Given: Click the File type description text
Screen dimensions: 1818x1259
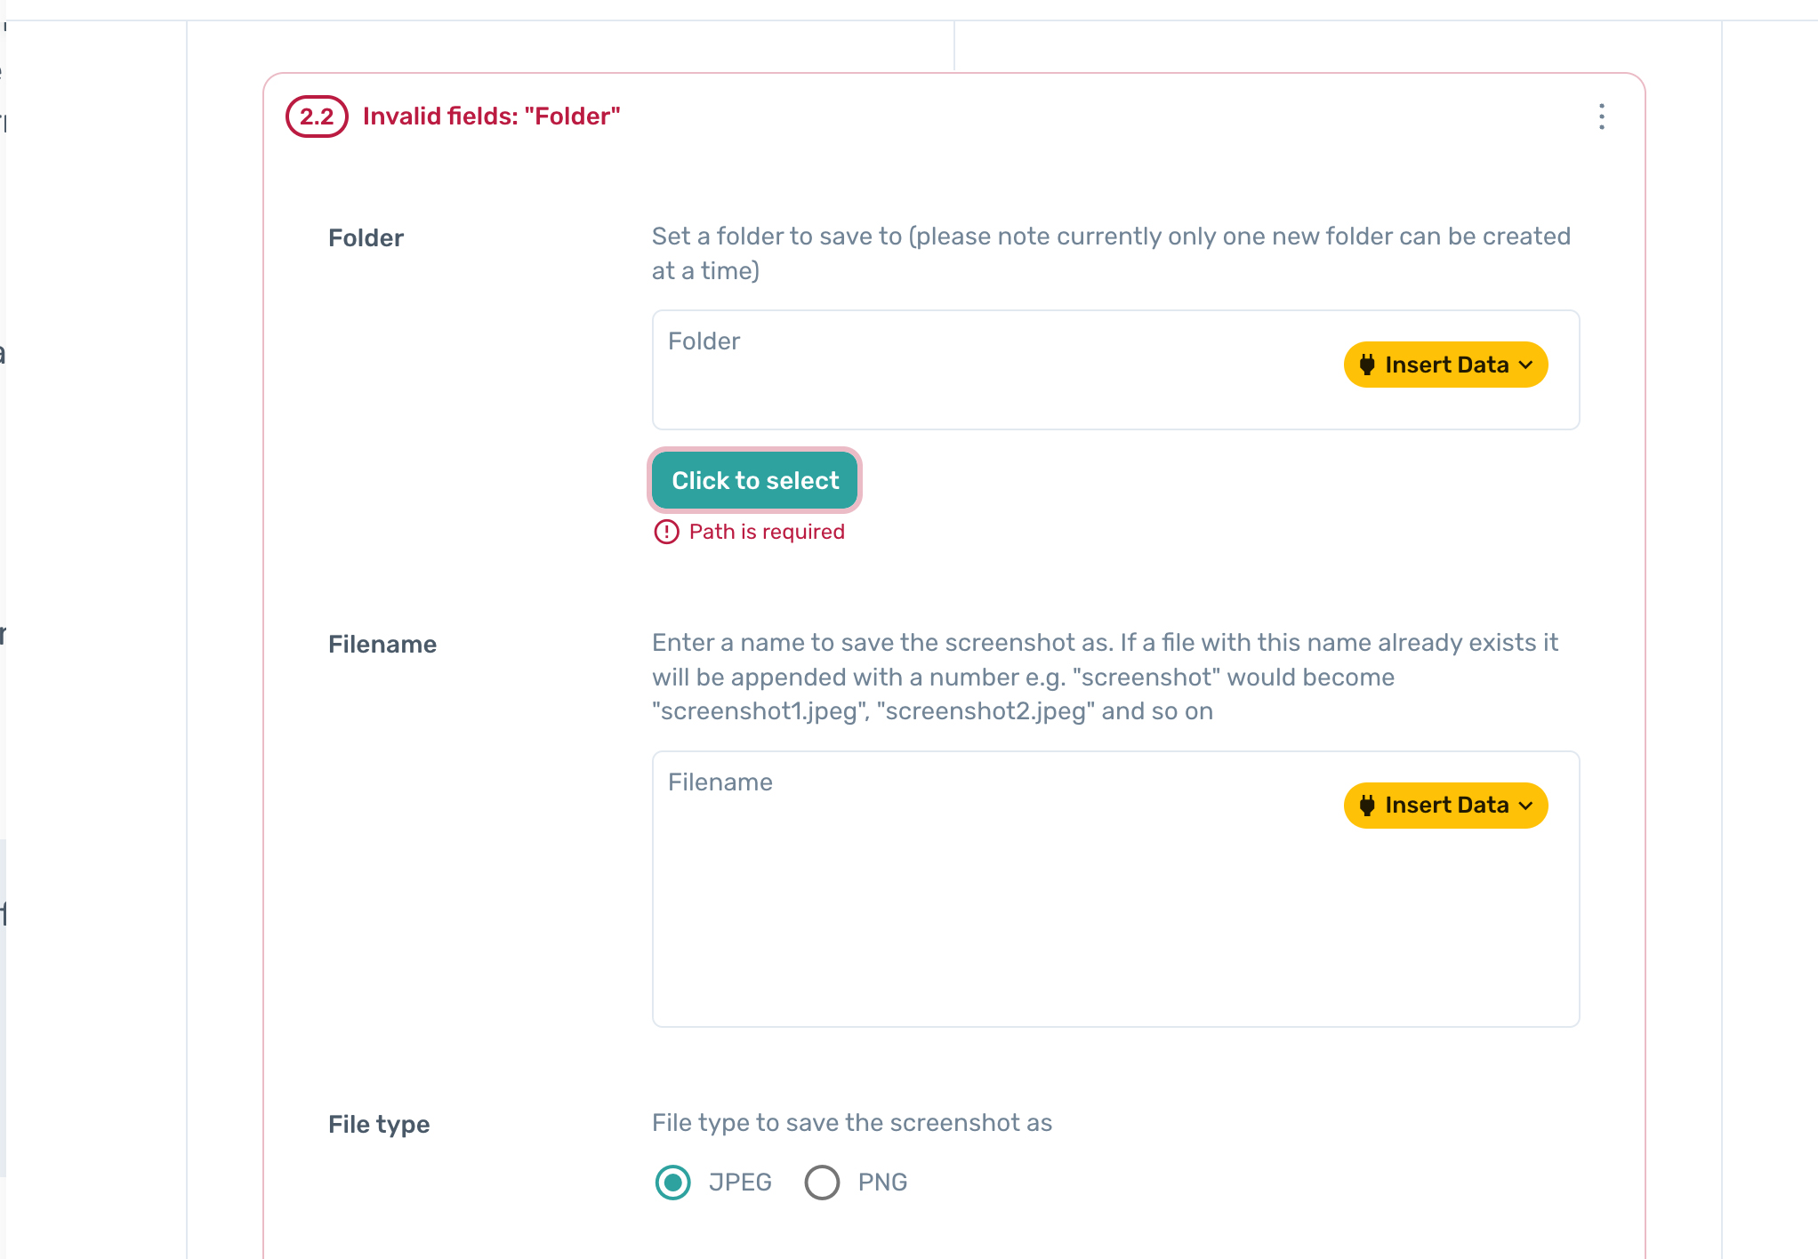Looking at the screenshot, I should (851, 1123).
